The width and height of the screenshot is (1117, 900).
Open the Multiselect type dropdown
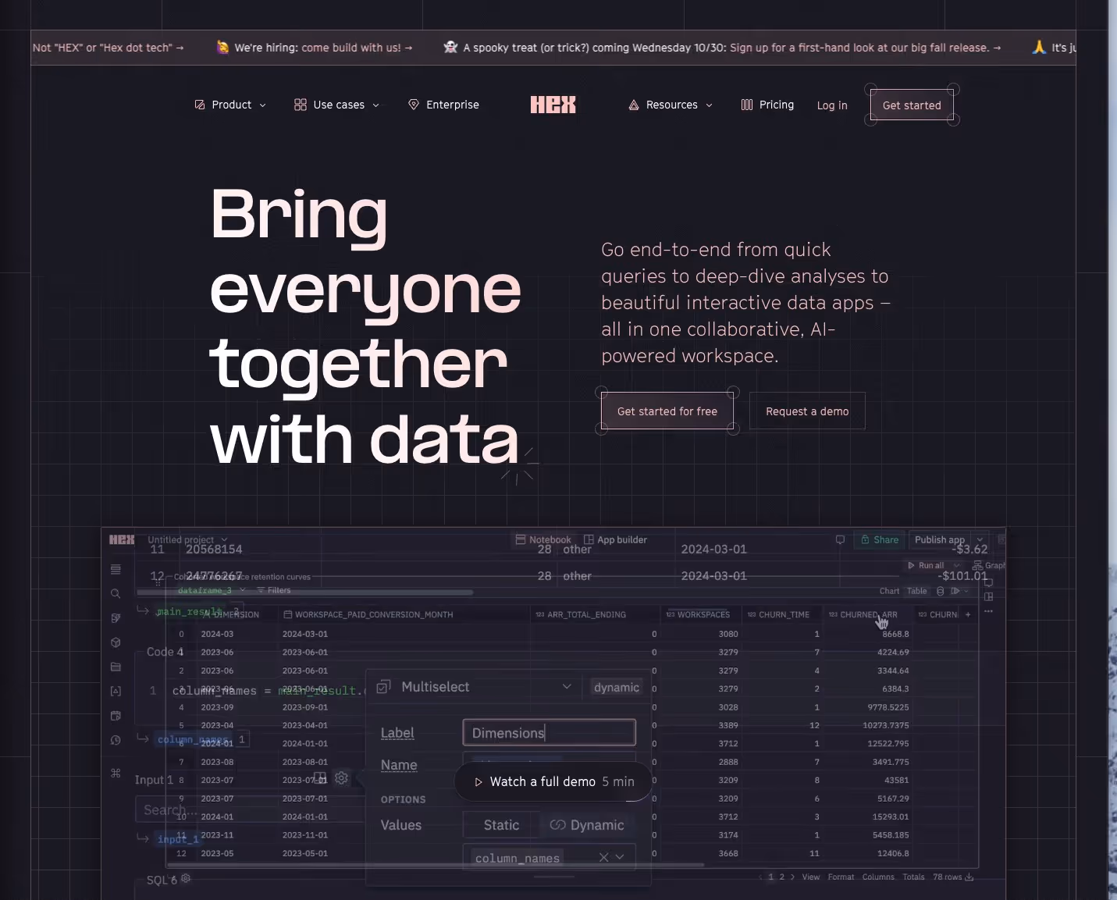[x=567, y=686]
